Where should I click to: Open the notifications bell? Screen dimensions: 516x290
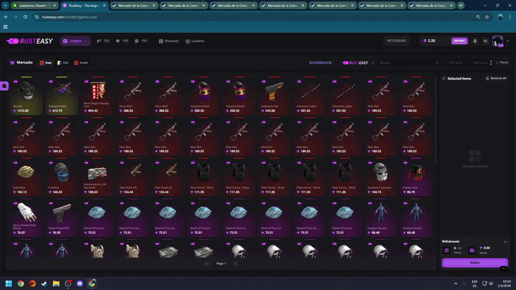point(475,41)
